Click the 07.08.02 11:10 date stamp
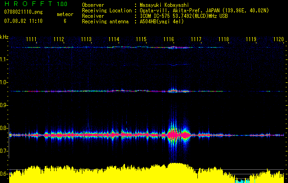Image resolution: width=288 pixels, height=183 pixels. point(23,21)
